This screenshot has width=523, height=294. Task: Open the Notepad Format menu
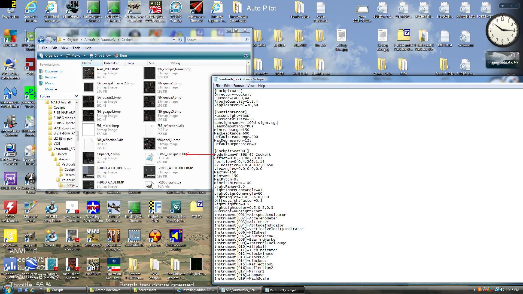point(238,86)
